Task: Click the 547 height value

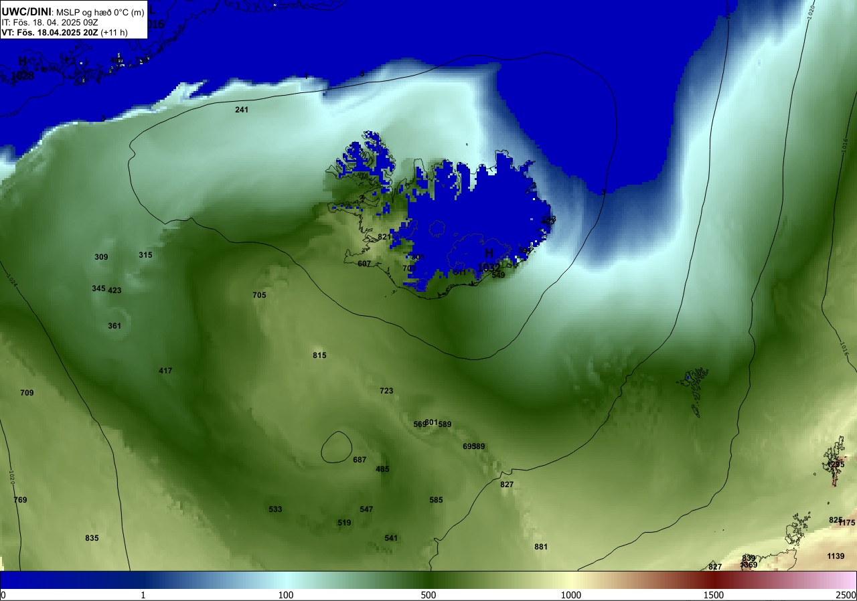Action: point(366,509)
